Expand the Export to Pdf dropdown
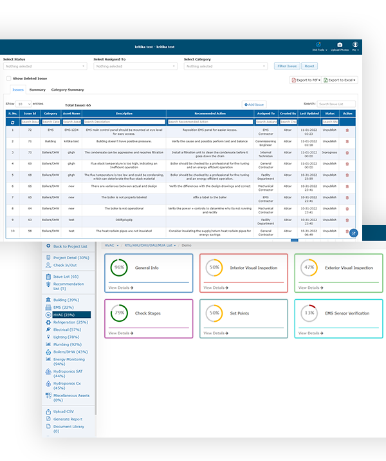Viewport: 386px width, 461px height. [306, 80]
